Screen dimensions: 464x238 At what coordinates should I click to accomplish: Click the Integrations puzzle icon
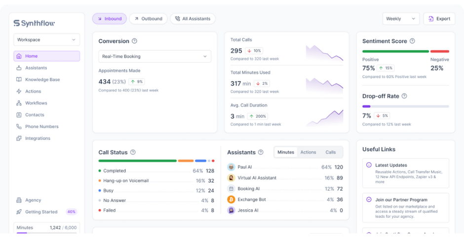click(19, 138)
